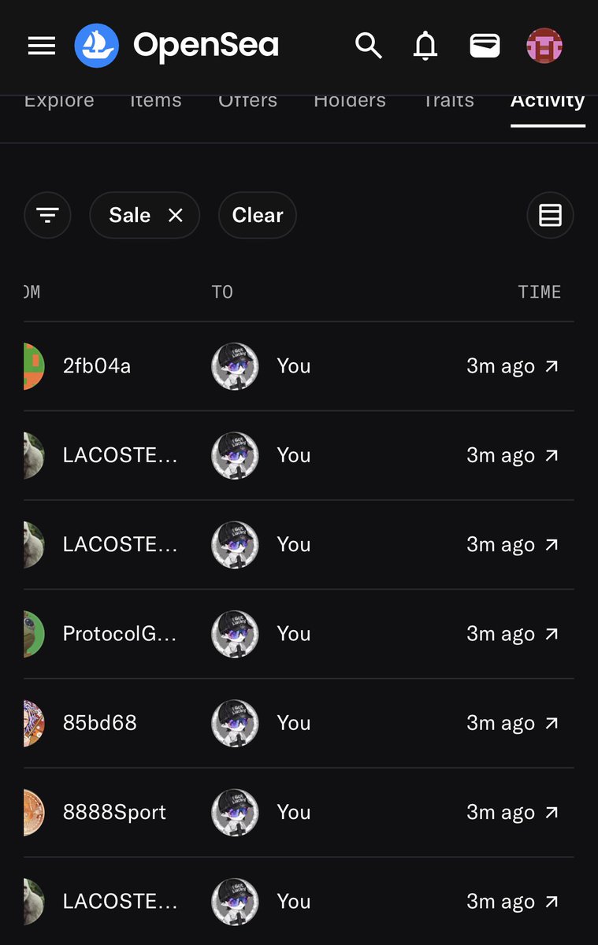Screen dimensions: 598x945
Task: Click the You avatar in first row
Action: [x=235, y=366]
